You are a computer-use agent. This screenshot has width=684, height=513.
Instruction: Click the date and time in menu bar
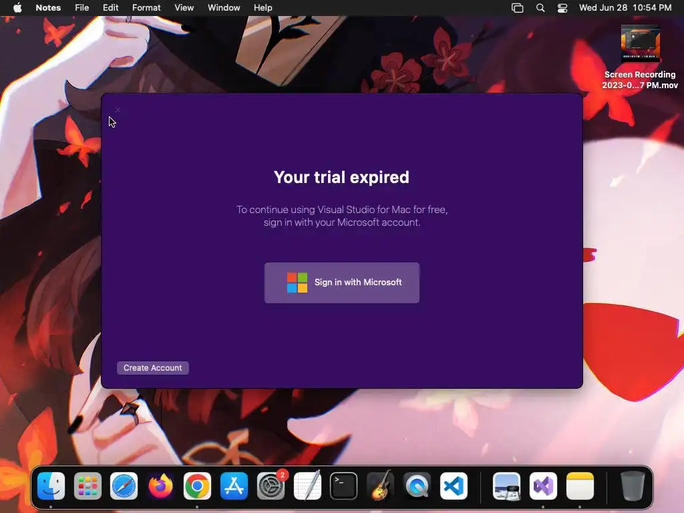(625, 7)
